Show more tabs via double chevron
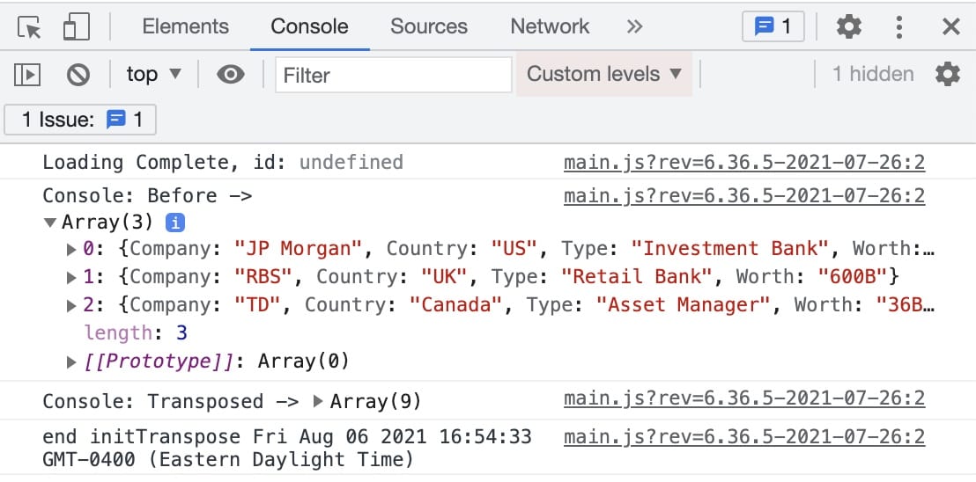The width and height of the screenshot is (976, 482). (x=634, y=26)
